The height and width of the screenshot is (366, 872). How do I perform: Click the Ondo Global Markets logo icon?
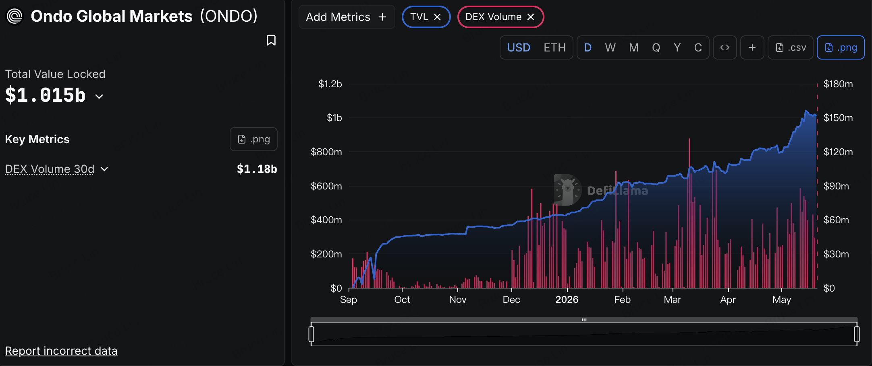tap(15, 16)
